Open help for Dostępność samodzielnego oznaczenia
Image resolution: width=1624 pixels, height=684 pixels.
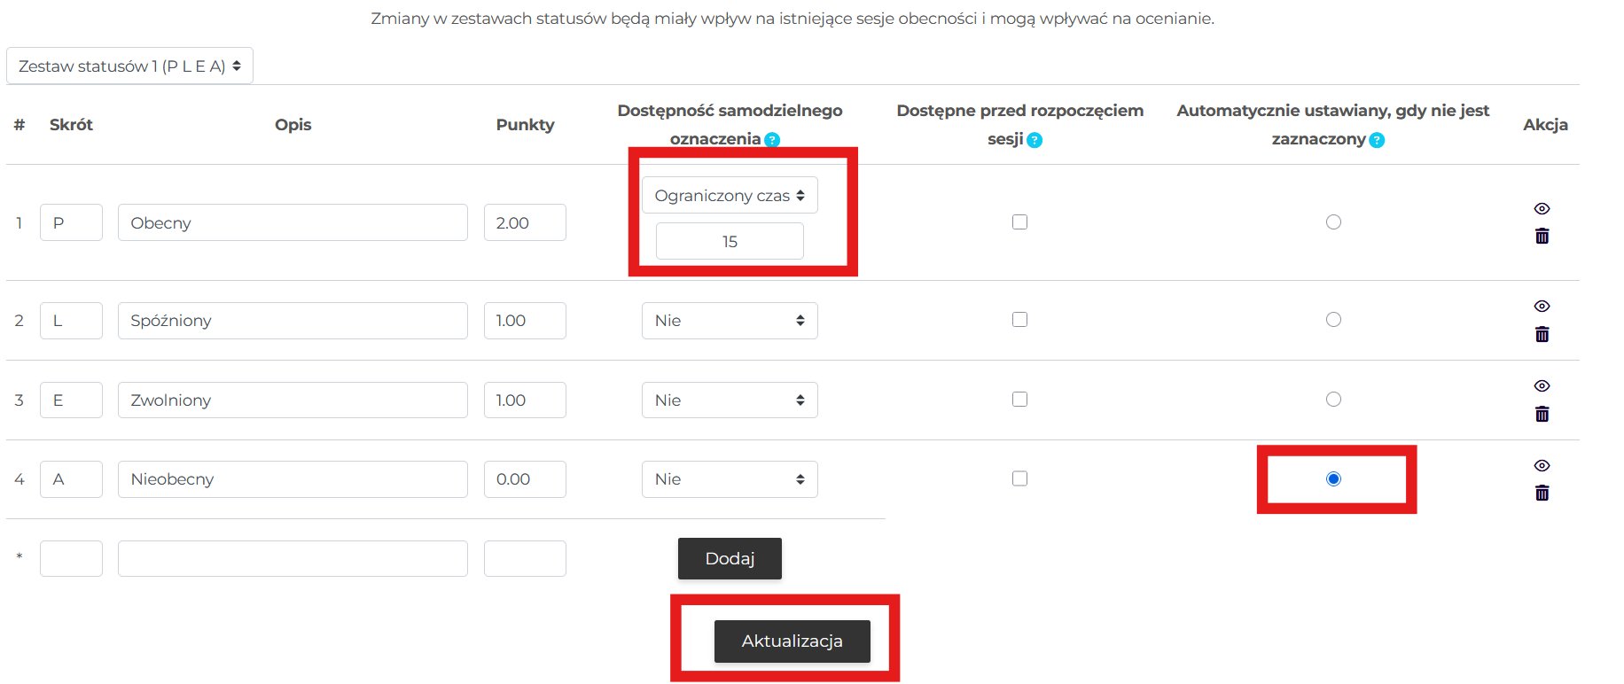pos(772,140)
